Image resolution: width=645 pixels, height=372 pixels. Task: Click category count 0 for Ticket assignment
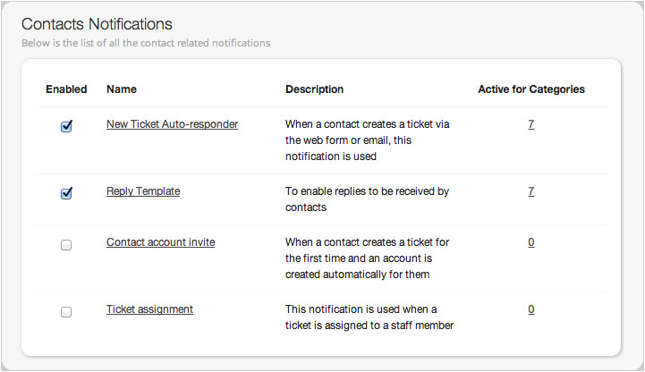tap(531, 309)
